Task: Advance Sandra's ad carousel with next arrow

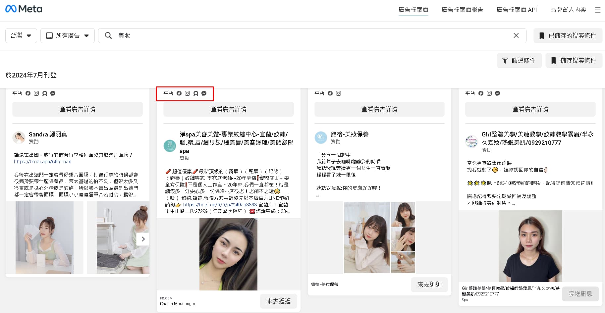Action: click(143, 239)
